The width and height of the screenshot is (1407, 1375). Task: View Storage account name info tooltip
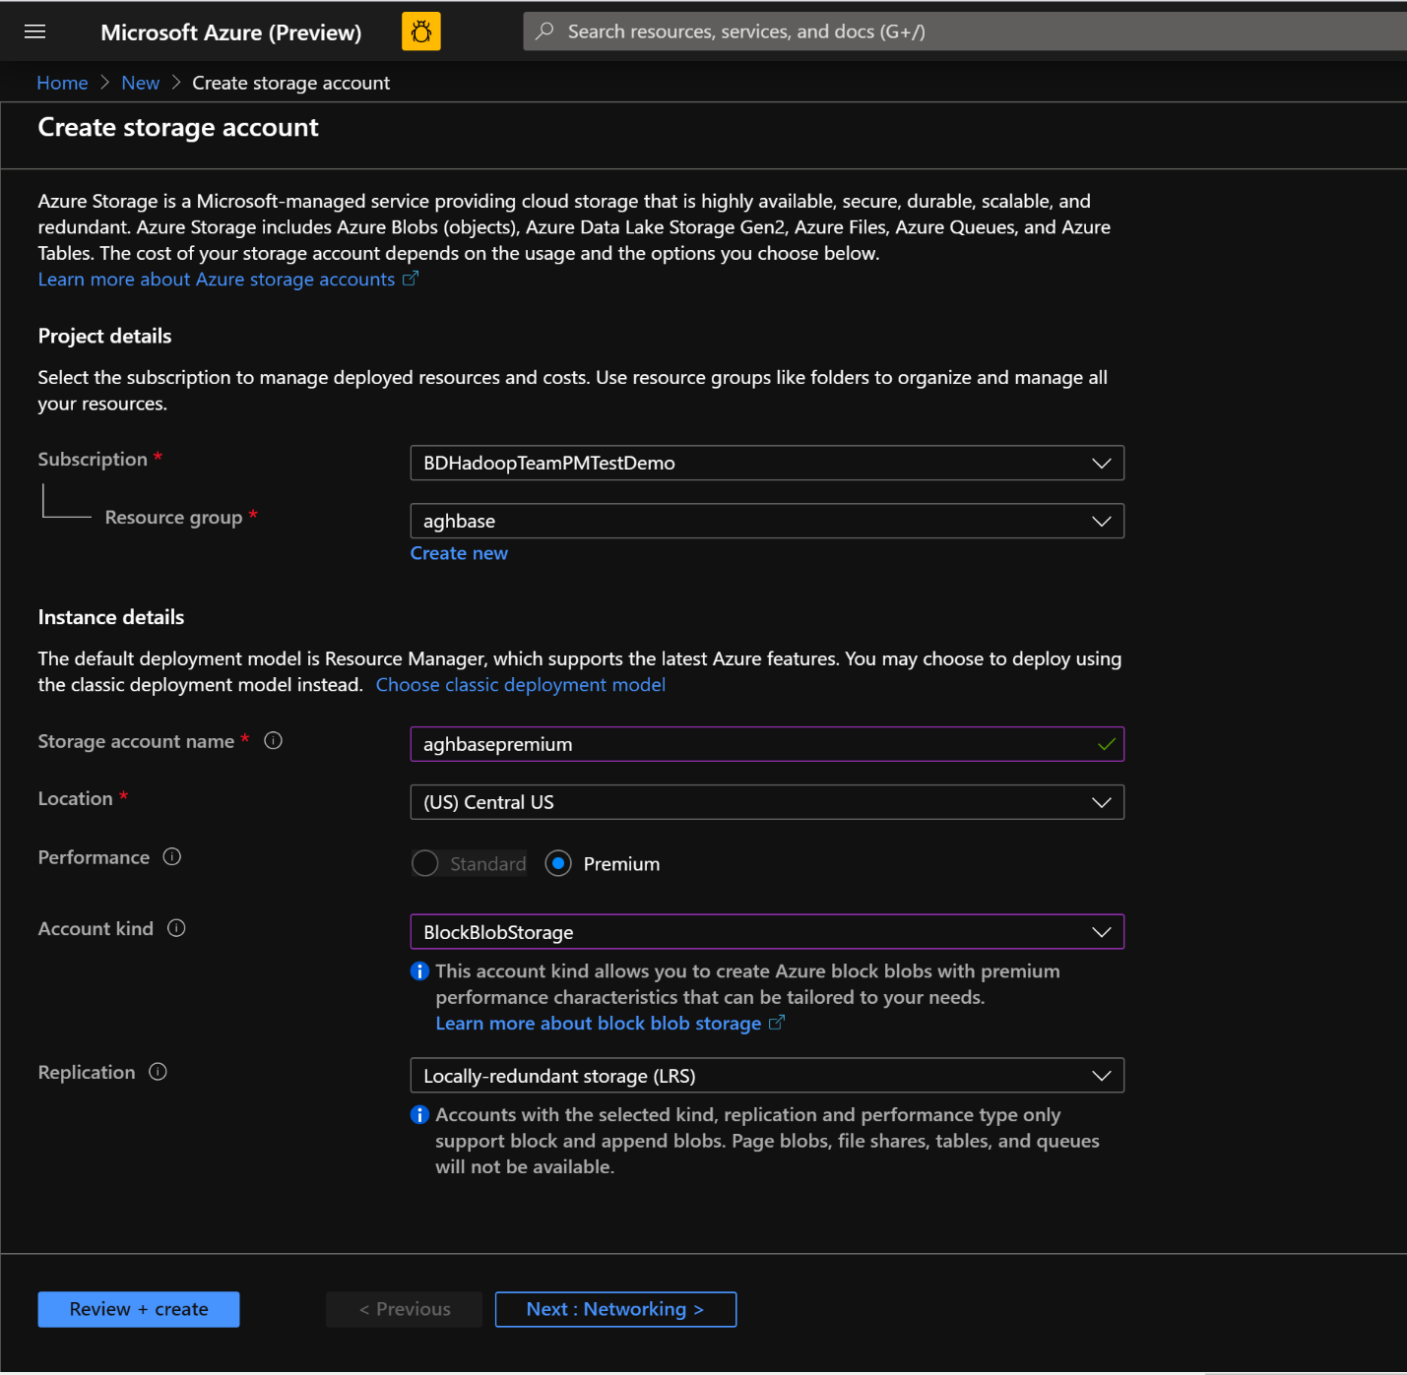pyautogui.click(x=273, y=741)
